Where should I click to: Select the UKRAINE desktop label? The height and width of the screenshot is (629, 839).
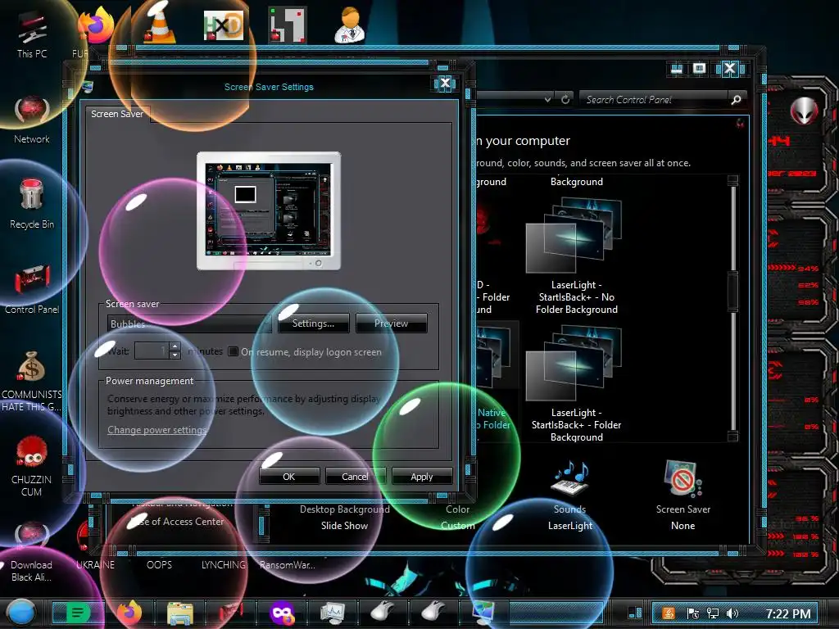click(x=95, y=565)
